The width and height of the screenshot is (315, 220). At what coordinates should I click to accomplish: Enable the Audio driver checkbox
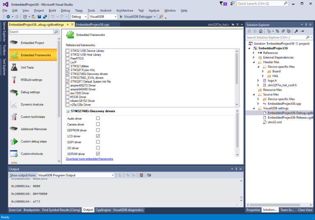pos(98,118)
